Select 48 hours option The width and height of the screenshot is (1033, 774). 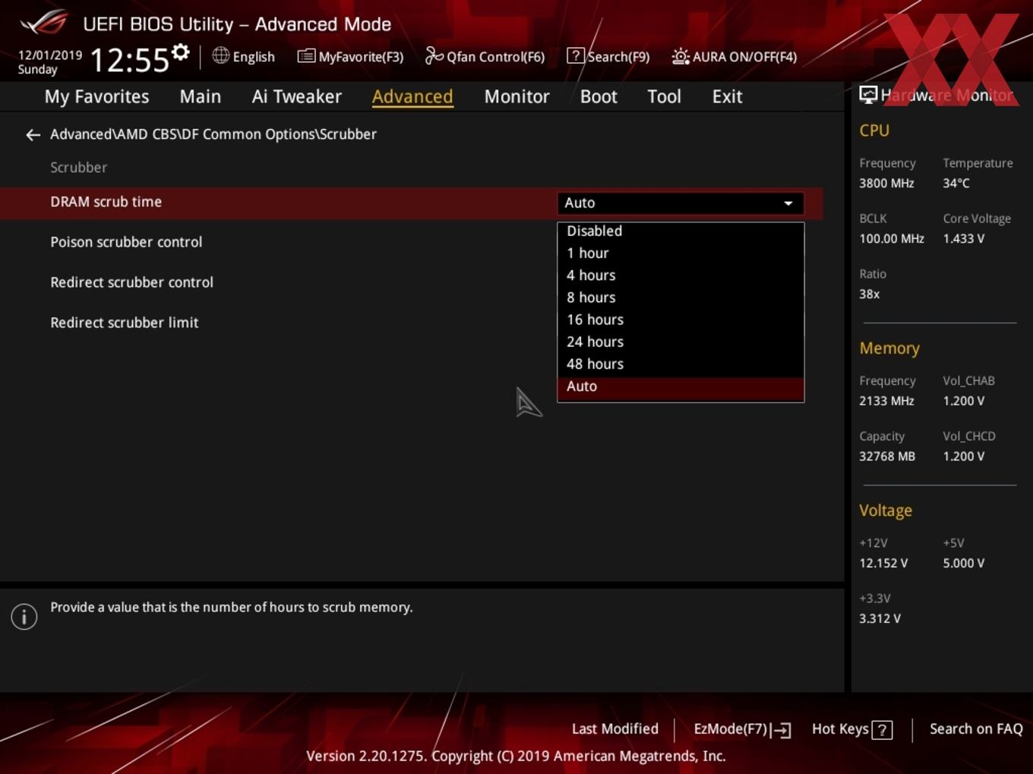tap(681, 363)
